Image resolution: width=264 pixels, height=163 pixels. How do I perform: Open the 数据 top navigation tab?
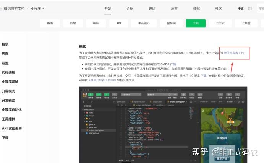(196, 8)
